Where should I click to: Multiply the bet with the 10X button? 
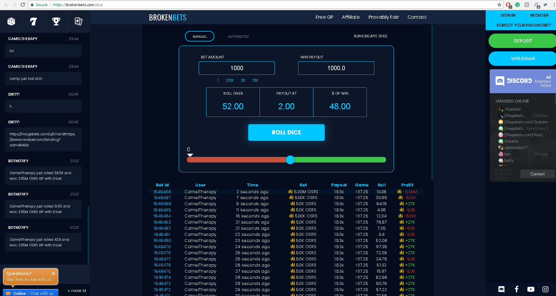[x=255, y=80]
